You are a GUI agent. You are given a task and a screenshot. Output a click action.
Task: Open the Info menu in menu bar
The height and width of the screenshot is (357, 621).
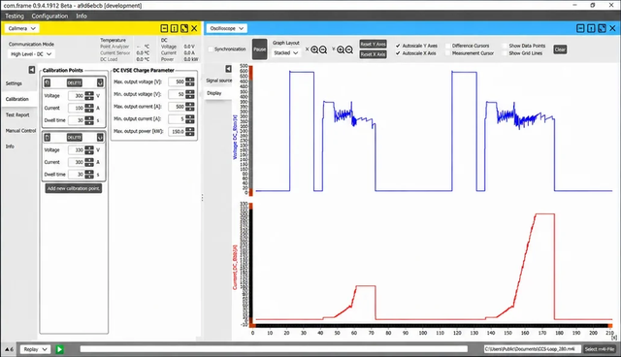[x=82, y=16]
